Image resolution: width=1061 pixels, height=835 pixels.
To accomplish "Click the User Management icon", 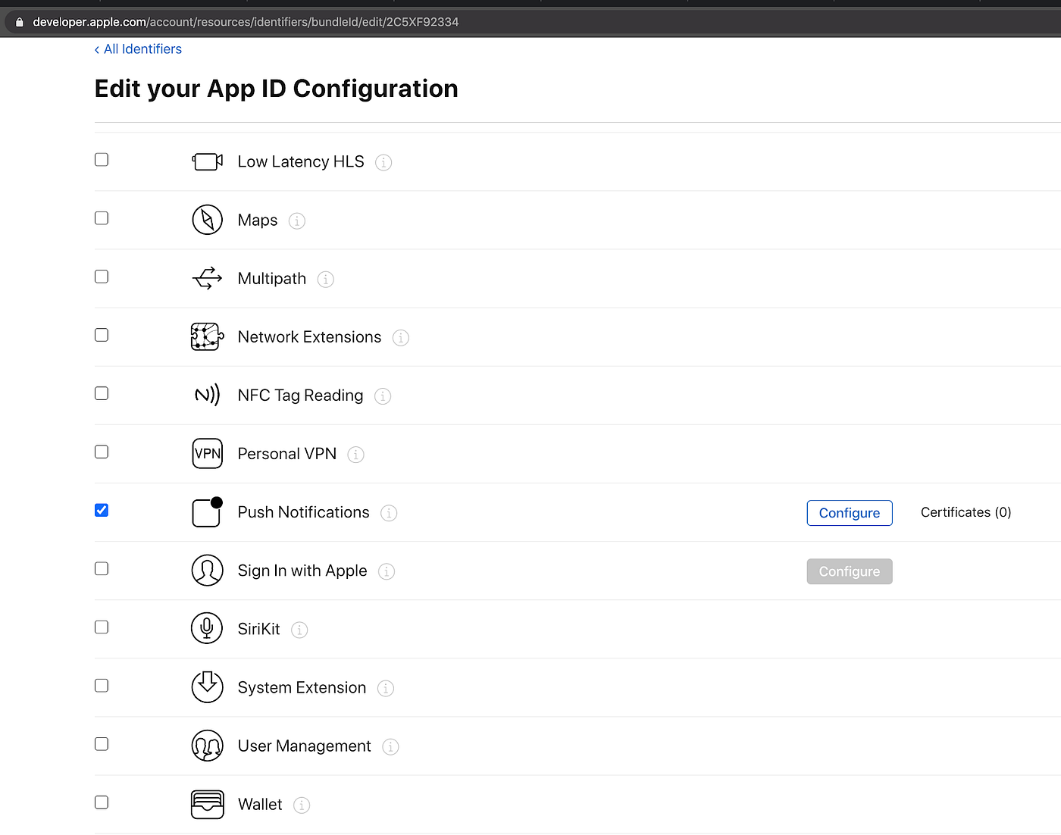I will tap(207, 746).
